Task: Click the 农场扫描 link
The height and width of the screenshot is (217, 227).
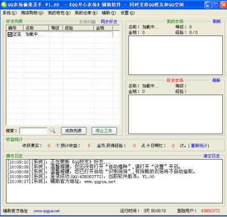Action: pos(87,21)
